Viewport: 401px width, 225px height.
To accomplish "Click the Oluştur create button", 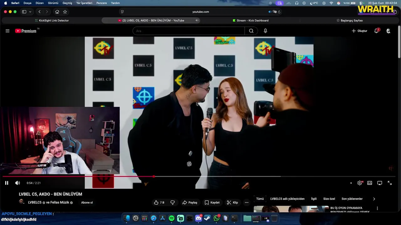I will tap(359, 31).
